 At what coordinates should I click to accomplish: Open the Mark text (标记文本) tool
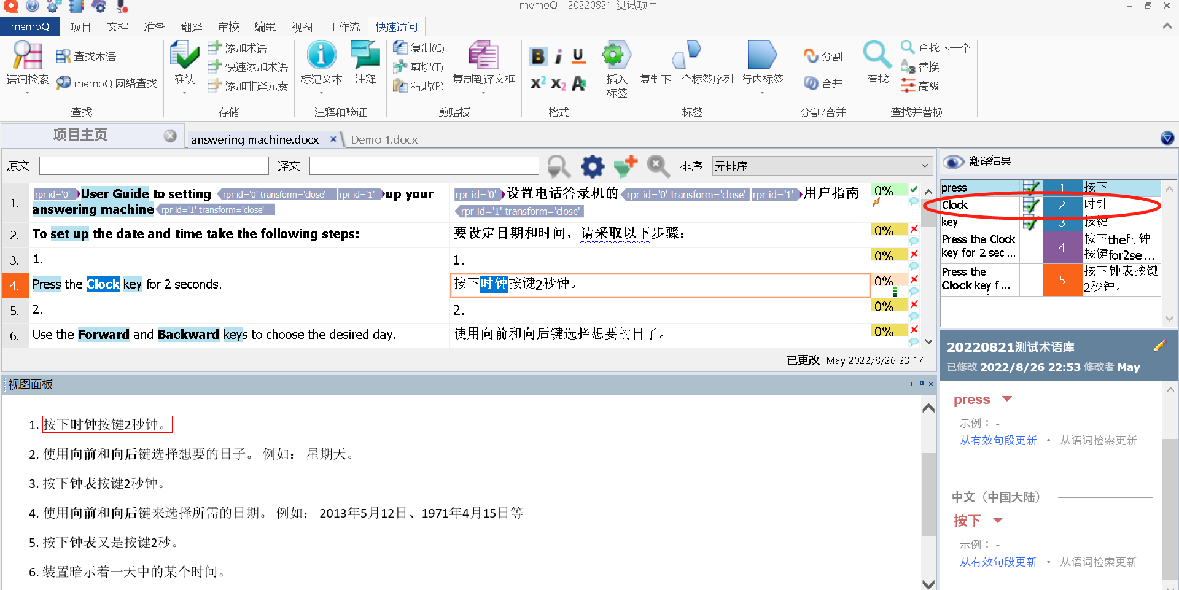click(321, 61)
